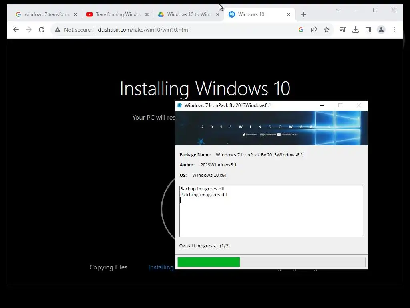Open the Chrome profile avatar
This screenshot has width=410, height=308.
point(381,30)
